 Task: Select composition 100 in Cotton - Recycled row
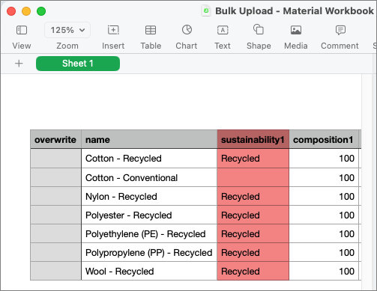pyautogui.click(x=324, y=159)
